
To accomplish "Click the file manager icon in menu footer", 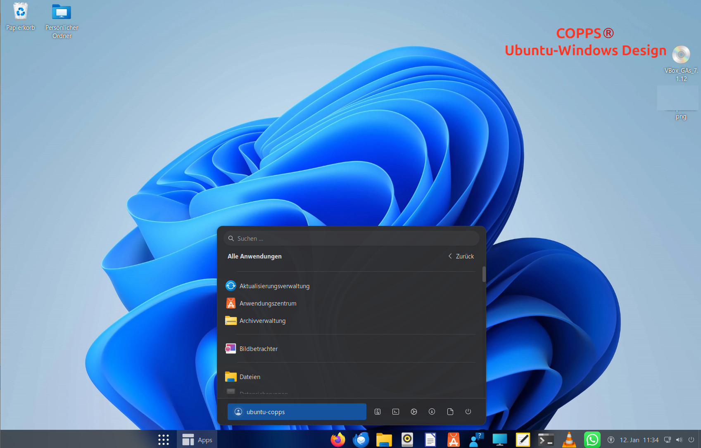I will point(378,412).
